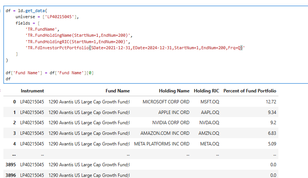This screenshot has width=308, height=178.
Task: Click the 9.34 percent value
Action: tap(272, 112)
